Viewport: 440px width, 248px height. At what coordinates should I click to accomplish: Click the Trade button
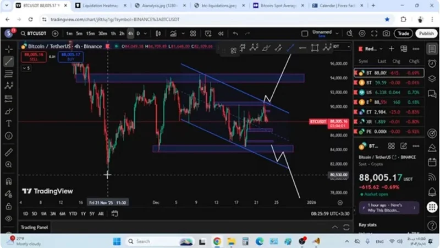(403, 34)
